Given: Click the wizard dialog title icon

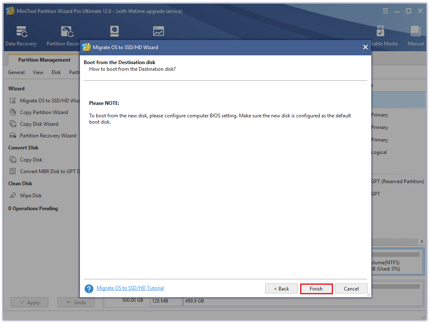Looking at the screenshot, I should tap(87, 47).
